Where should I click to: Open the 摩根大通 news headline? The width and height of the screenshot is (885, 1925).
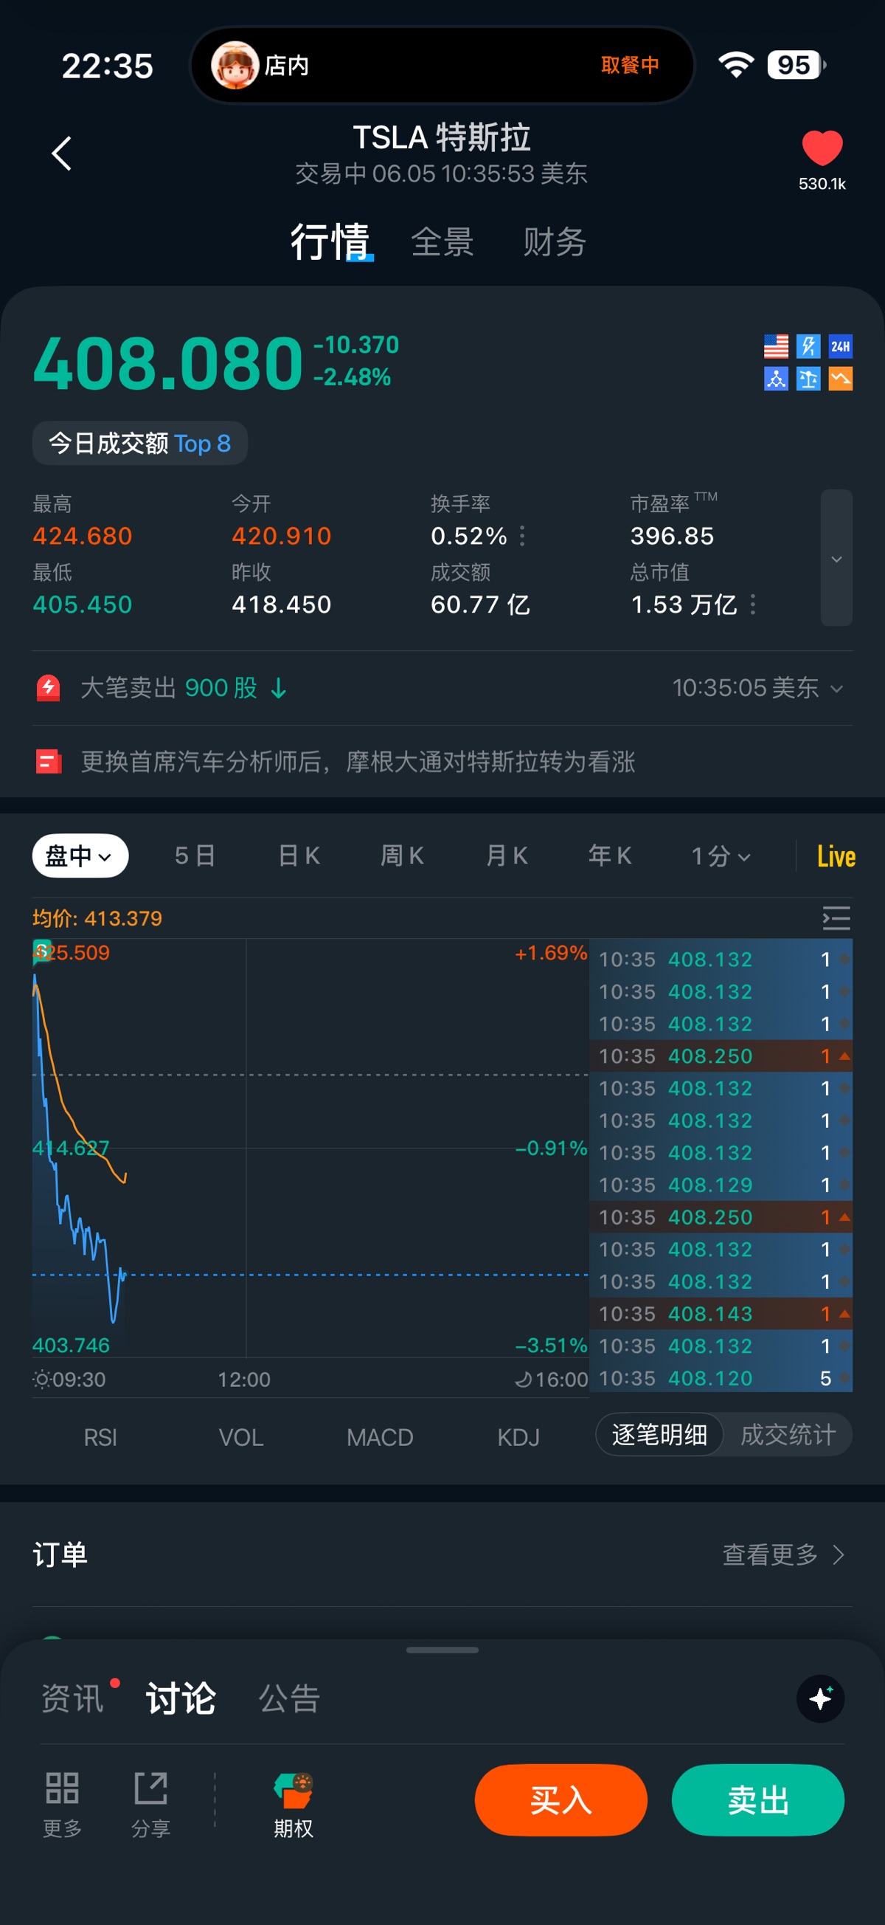tap(358, 762)
